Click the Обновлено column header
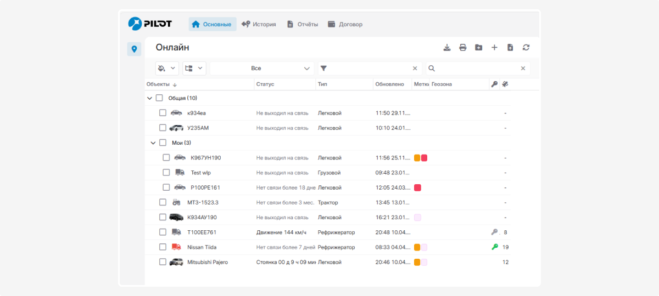 pyautogui.click(x=389, y=84)
